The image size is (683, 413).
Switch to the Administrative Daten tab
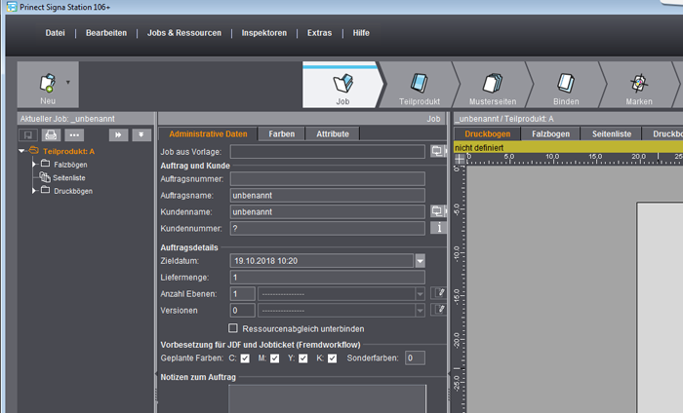(208, 133)
